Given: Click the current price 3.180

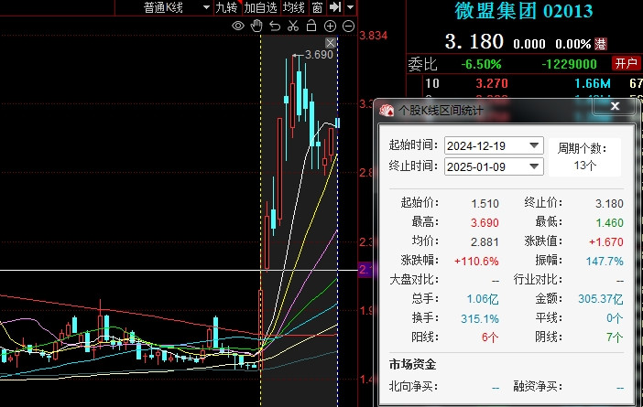Looking at the screenshot, I should pos(474,42).
